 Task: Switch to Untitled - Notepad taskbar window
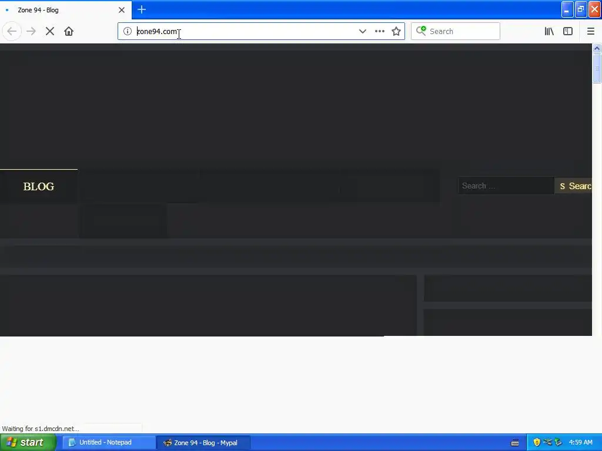[x=109, y=442]
